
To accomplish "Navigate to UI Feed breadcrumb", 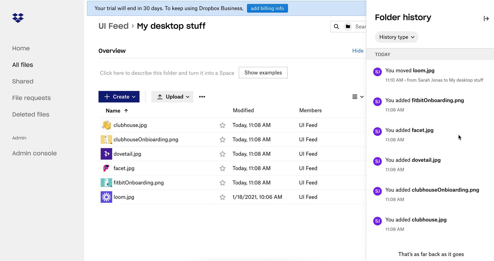I will 113,26.
